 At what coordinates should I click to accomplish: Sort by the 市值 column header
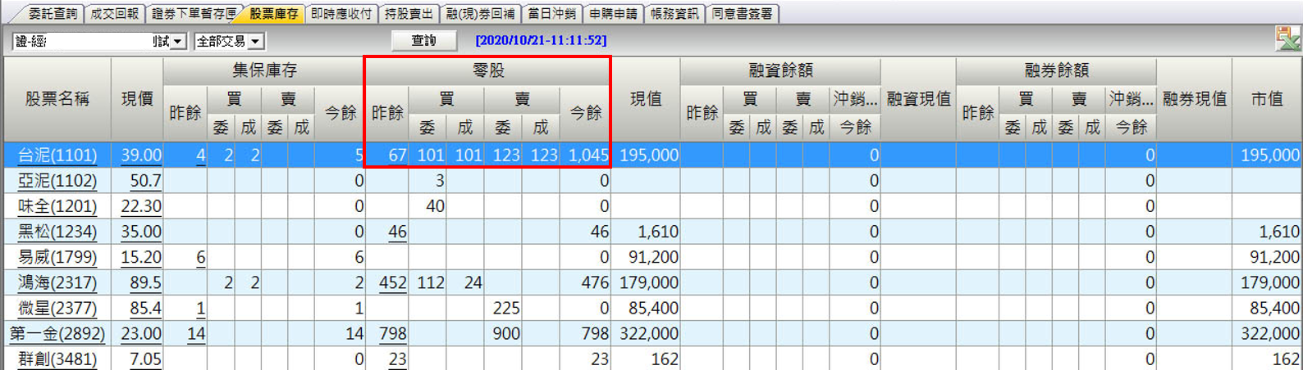(x=1267, y=99)
